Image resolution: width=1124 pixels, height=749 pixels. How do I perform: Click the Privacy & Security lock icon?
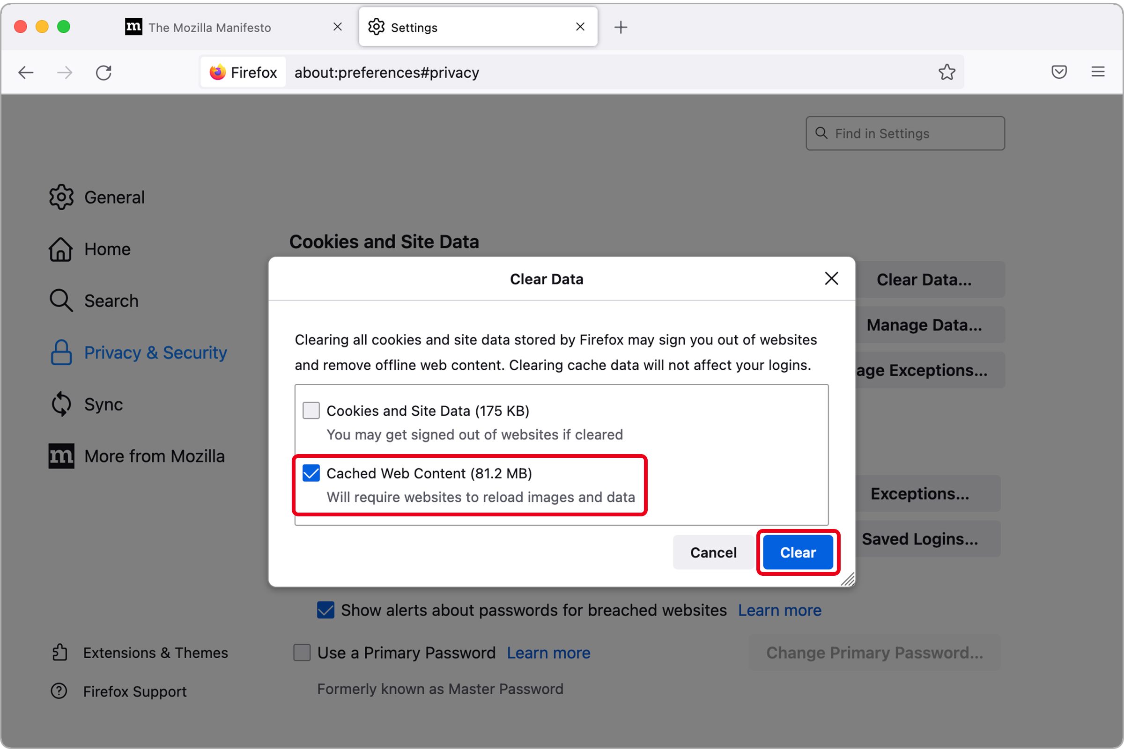click(61, 352)
